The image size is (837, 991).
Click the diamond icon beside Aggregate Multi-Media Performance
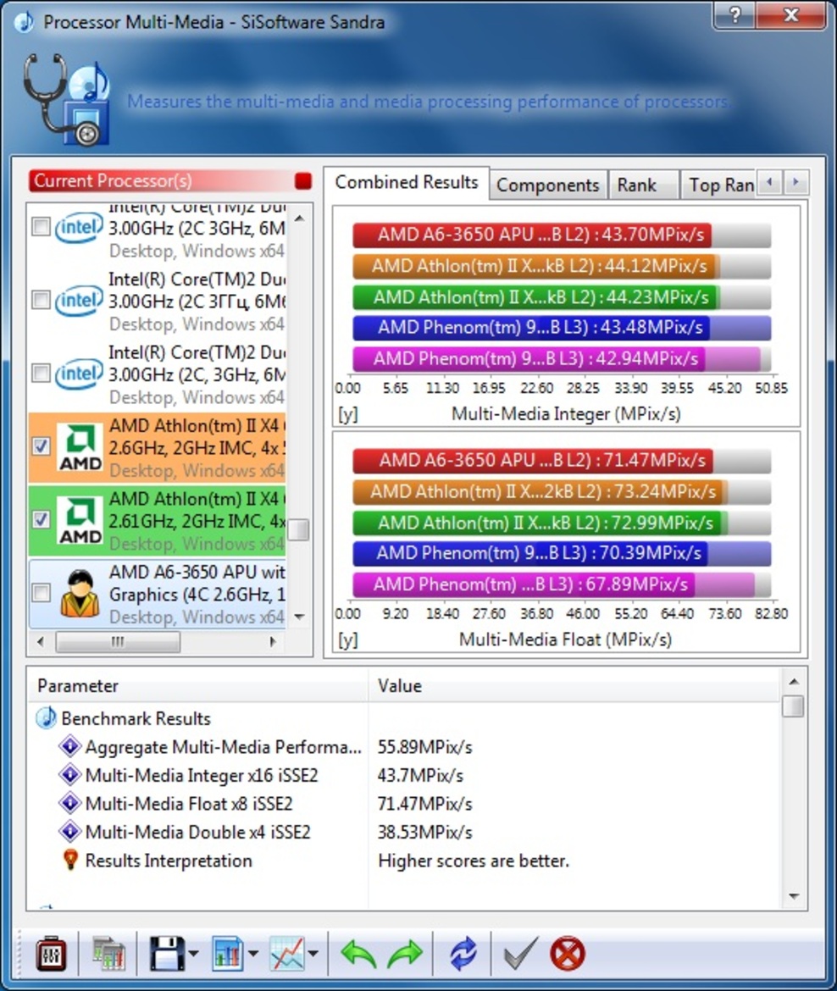click(69, 746)
